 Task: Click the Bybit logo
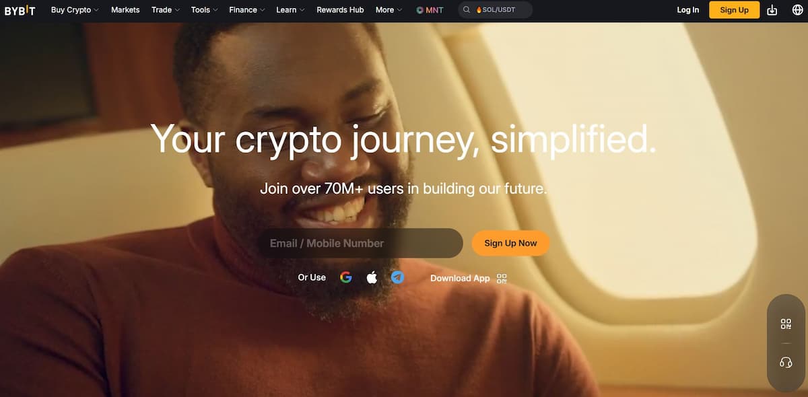[x=20, y=10]
